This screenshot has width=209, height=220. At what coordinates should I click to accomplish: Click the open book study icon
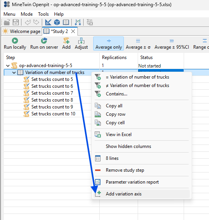point(66,22)
